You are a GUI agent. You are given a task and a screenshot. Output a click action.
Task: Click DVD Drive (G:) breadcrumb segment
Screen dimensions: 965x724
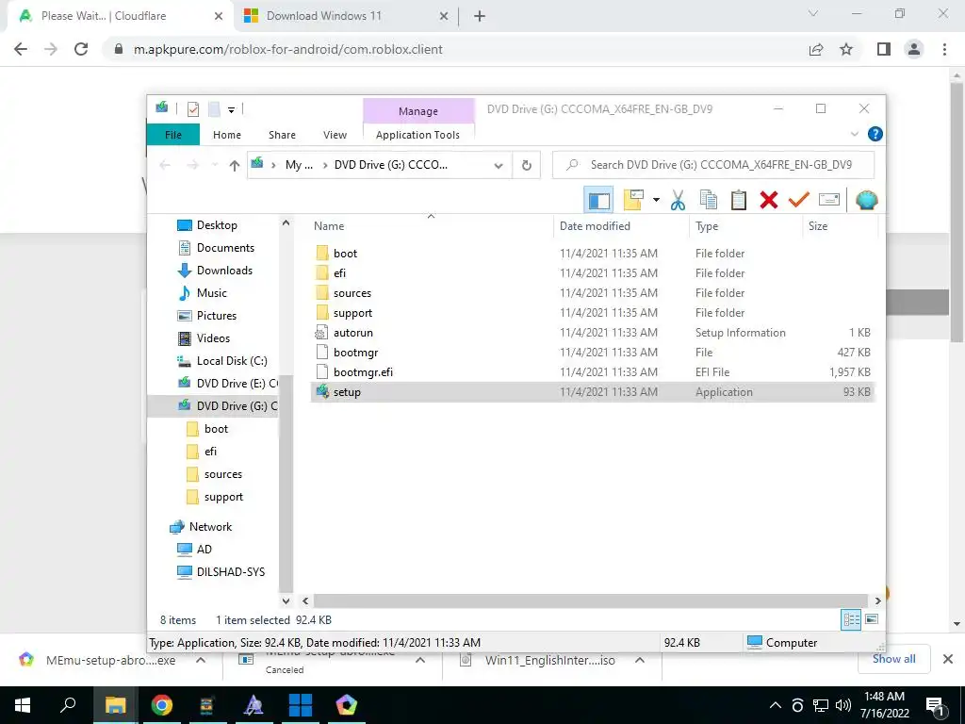(x=391, y=165)
